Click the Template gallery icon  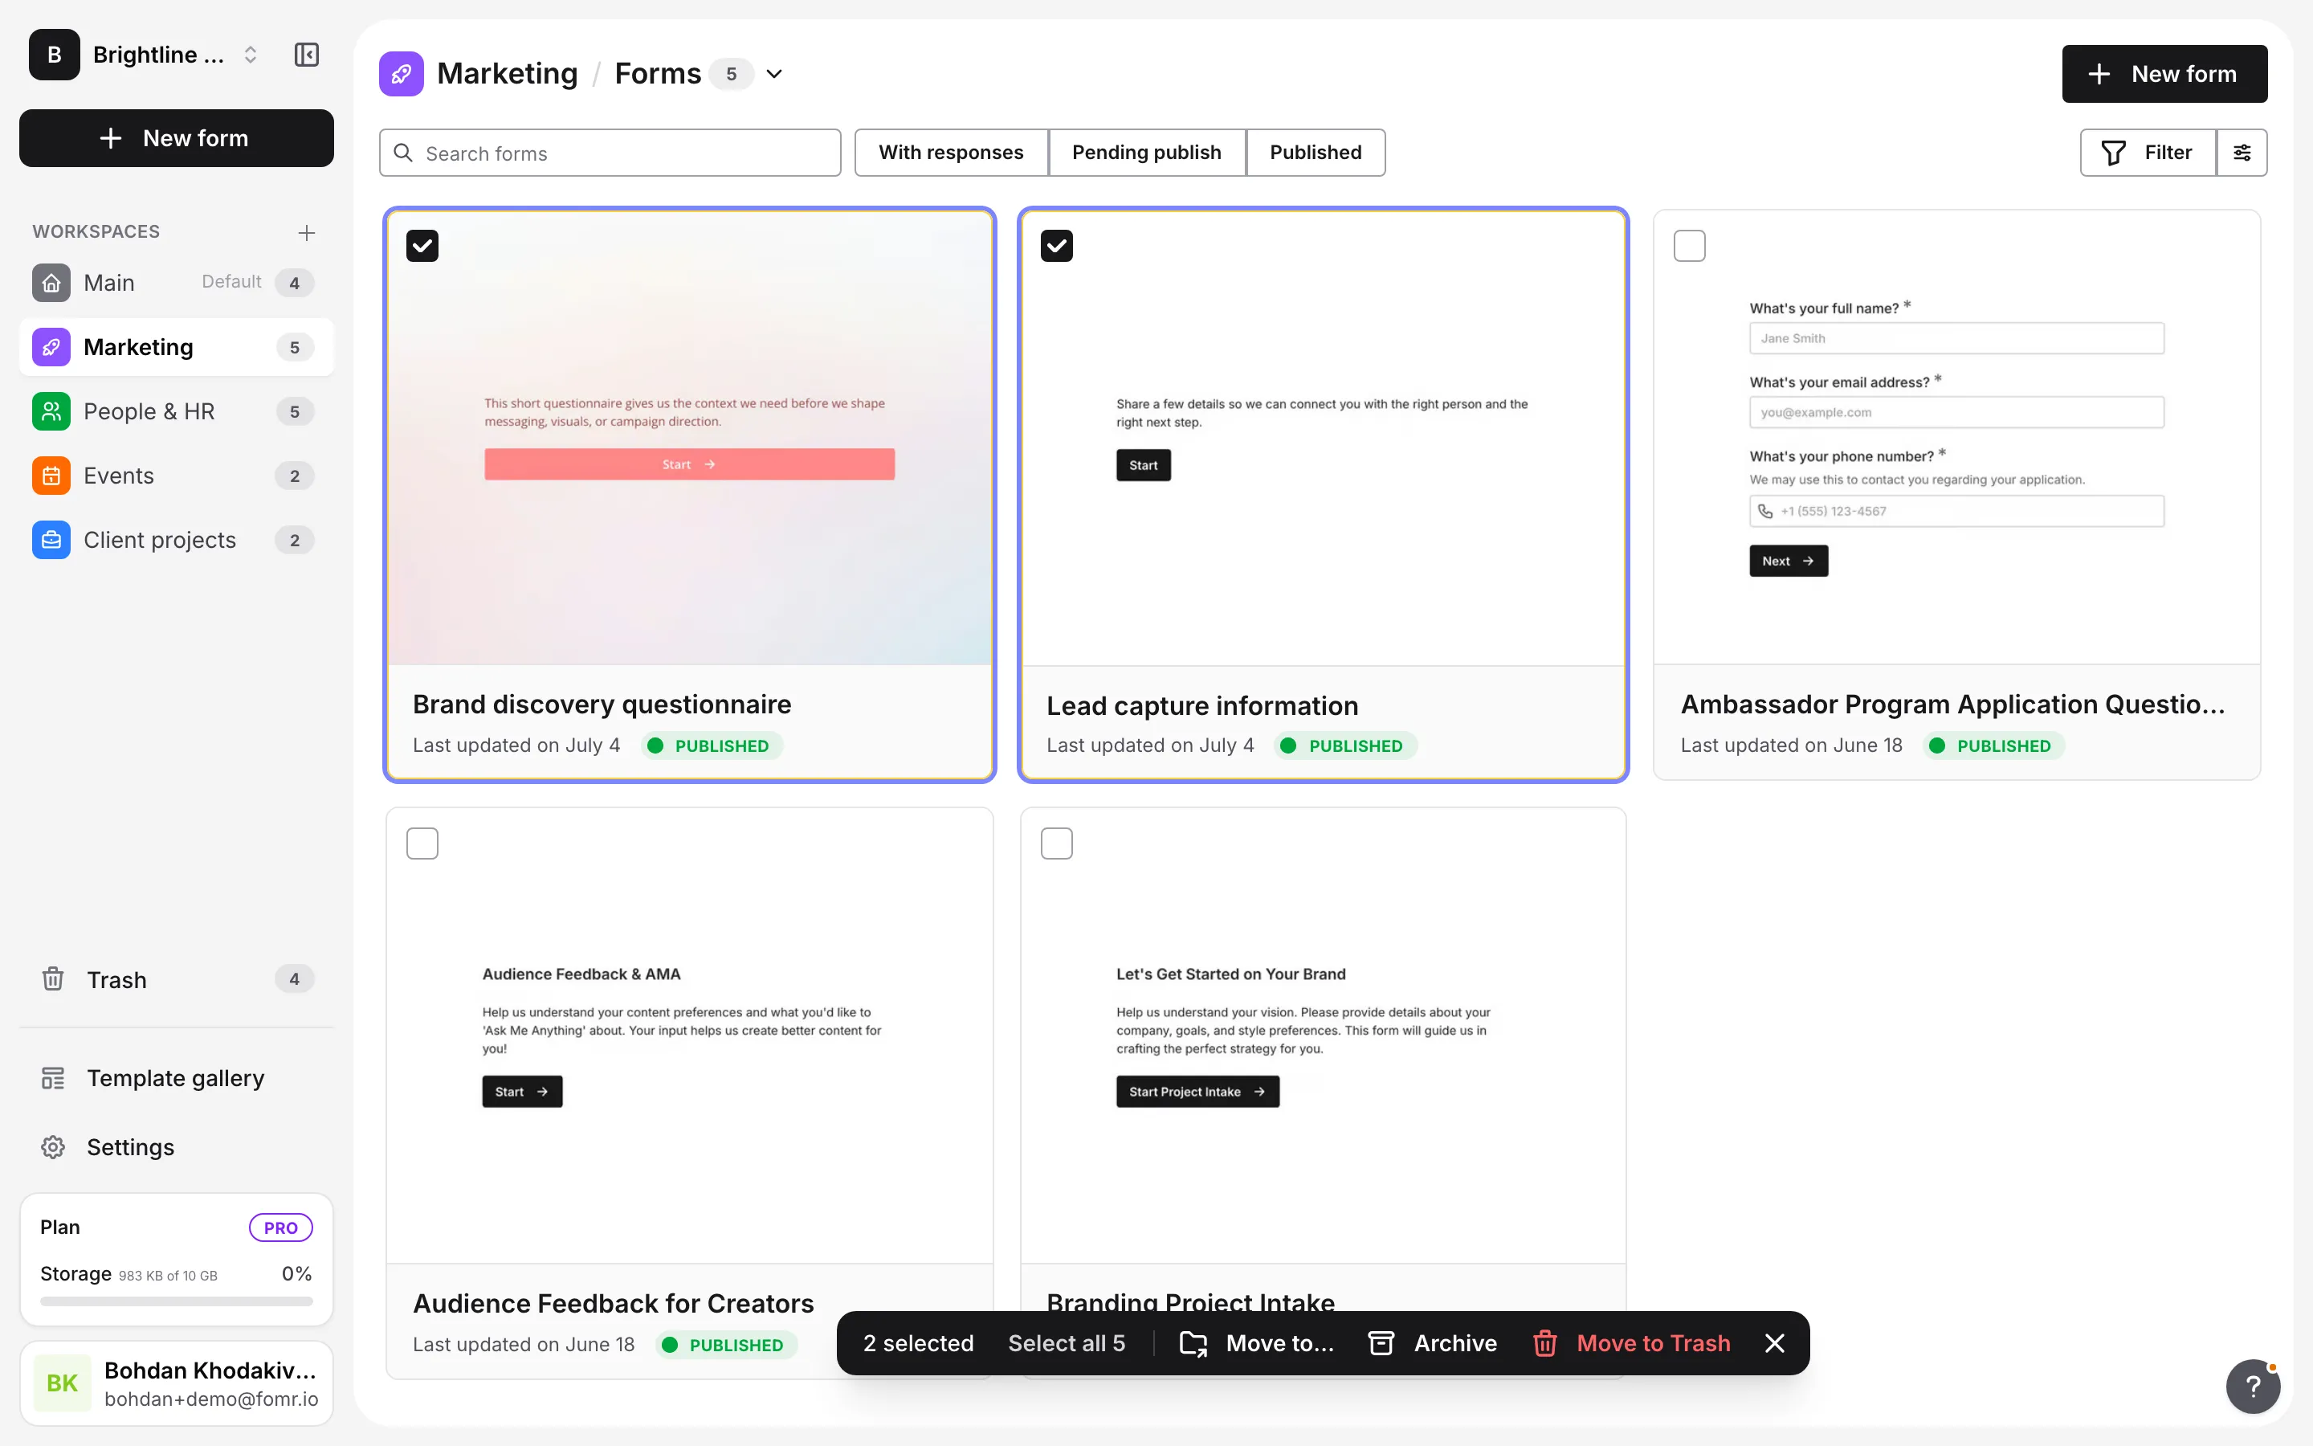[x=52, y=1078]
